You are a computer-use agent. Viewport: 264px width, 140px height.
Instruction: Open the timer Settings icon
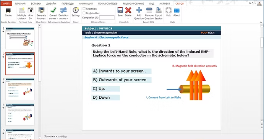coord(76,10)
